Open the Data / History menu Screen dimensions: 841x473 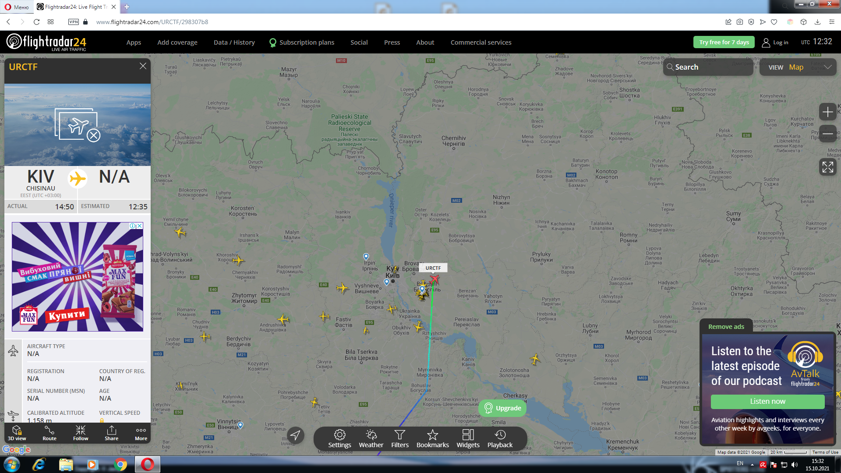point(234,42)
